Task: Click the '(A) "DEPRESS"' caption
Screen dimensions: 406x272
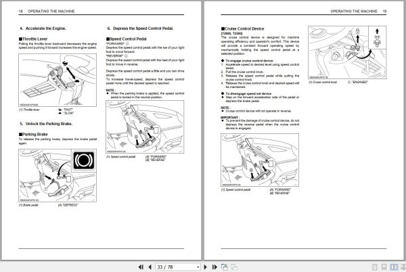Action: point(68,205)
